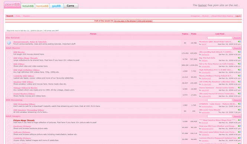View latest post icon in Amateur XXX Videos row

240,82
